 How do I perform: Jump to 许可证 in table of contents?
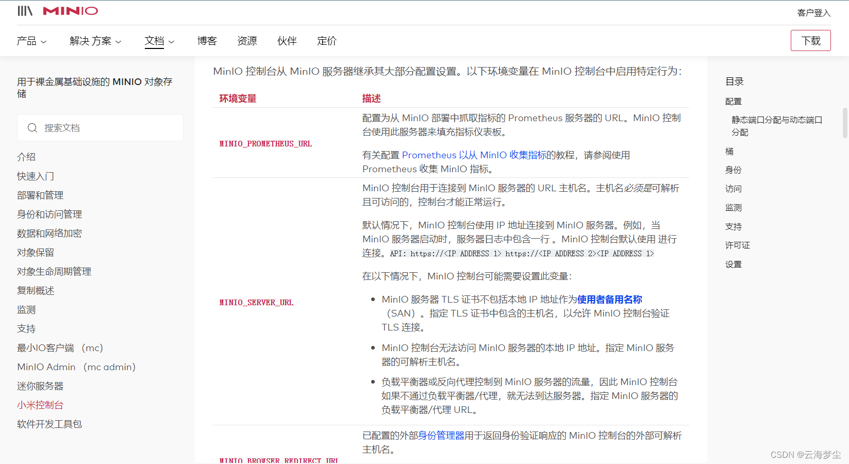pos(738,245)
